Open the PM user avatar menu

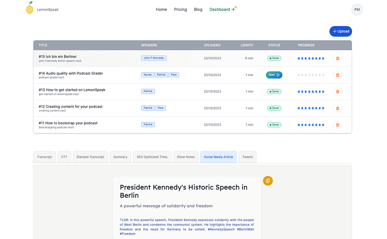pyautogui.click(x=357, y=10)
